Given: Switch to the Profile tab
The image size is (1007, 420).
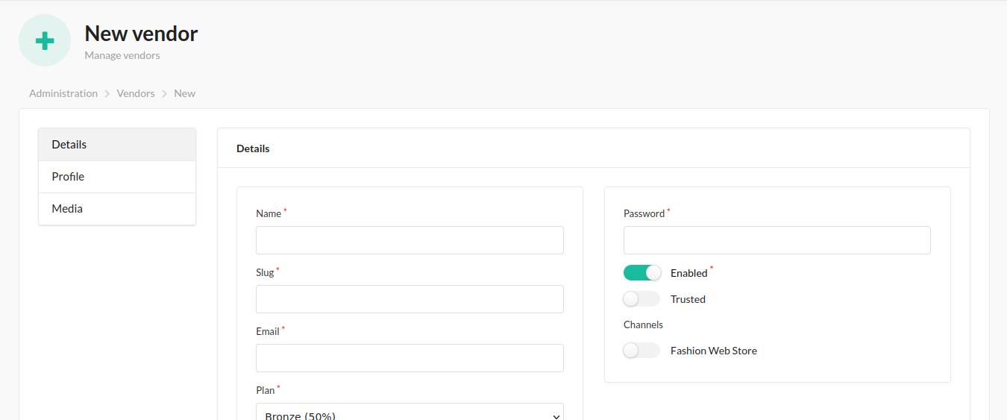Looking at the screenshot, I should pos(117,177).
